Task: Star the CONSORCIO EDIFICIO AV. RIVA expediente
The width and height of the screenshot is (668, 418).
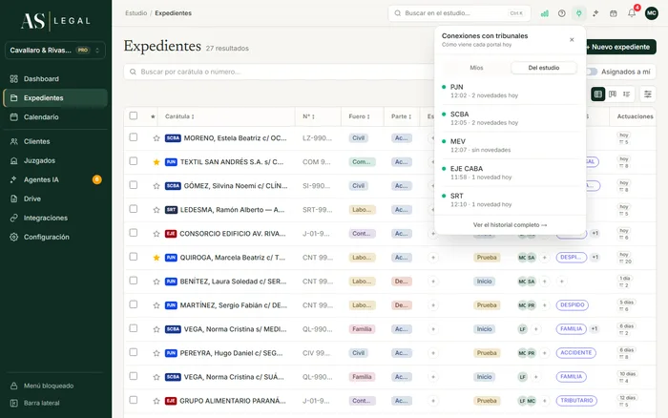Action: coord(157,234)
